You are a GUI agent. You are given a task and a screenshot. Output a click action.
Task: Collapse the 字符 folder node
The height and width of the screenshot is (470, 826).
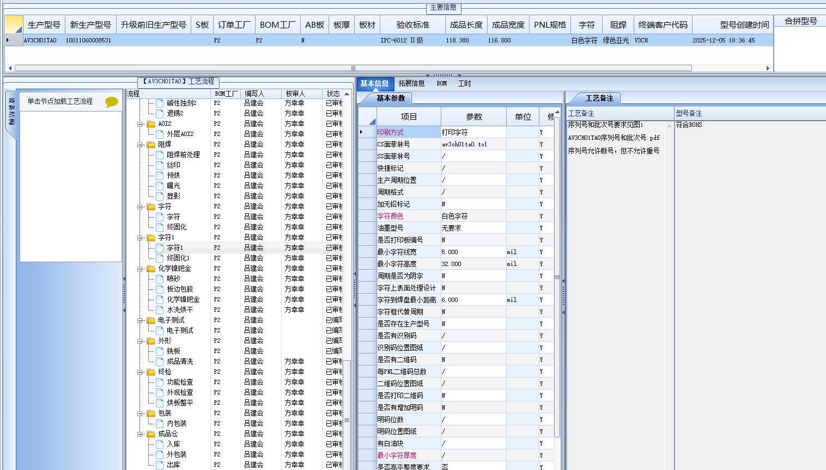point(140,207)
